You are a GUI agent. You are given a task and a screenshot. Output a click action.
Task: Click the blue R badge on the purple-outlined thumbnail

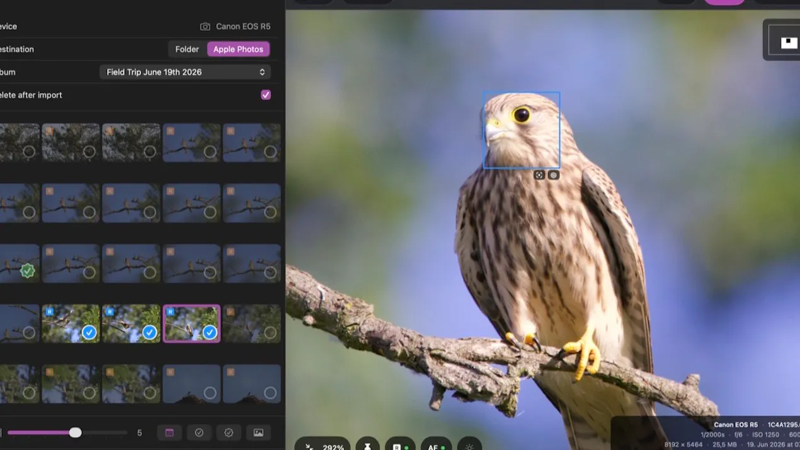(x=170, y=311)
